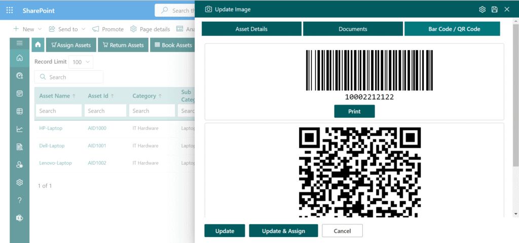Click the main Search box above the table
This screenshot has height=243, width=519.
pos(69,77)
